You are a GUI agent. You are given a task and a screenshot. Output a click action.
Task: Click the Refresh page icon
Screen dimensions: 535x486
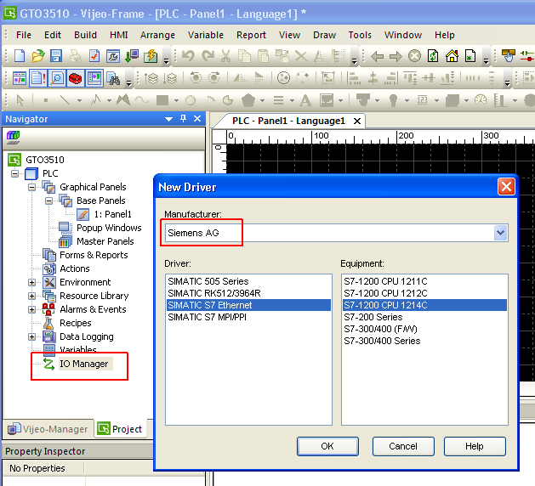pyautogui.click(x=433, y=56)
